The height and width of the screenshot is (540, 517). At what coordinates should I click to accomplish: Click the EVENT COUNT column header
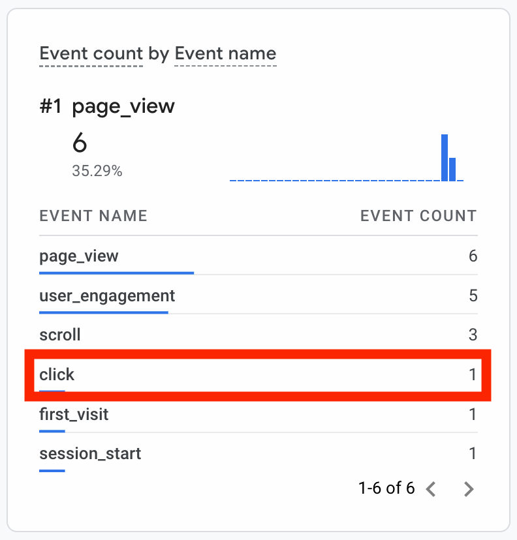(x=419, y=217)
